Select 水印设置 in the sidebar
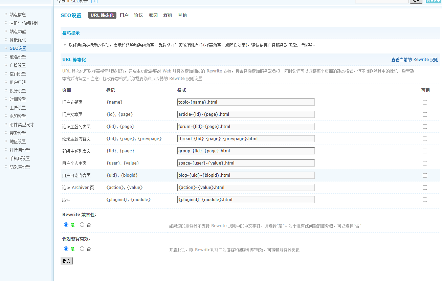 point(18,116)
